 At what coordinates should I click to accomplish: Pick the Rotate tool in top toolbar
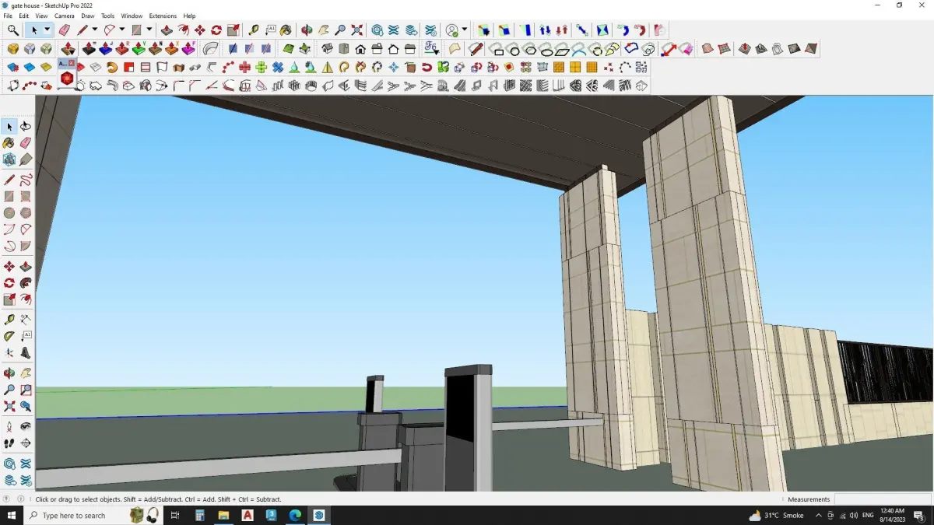click(216, 30)
